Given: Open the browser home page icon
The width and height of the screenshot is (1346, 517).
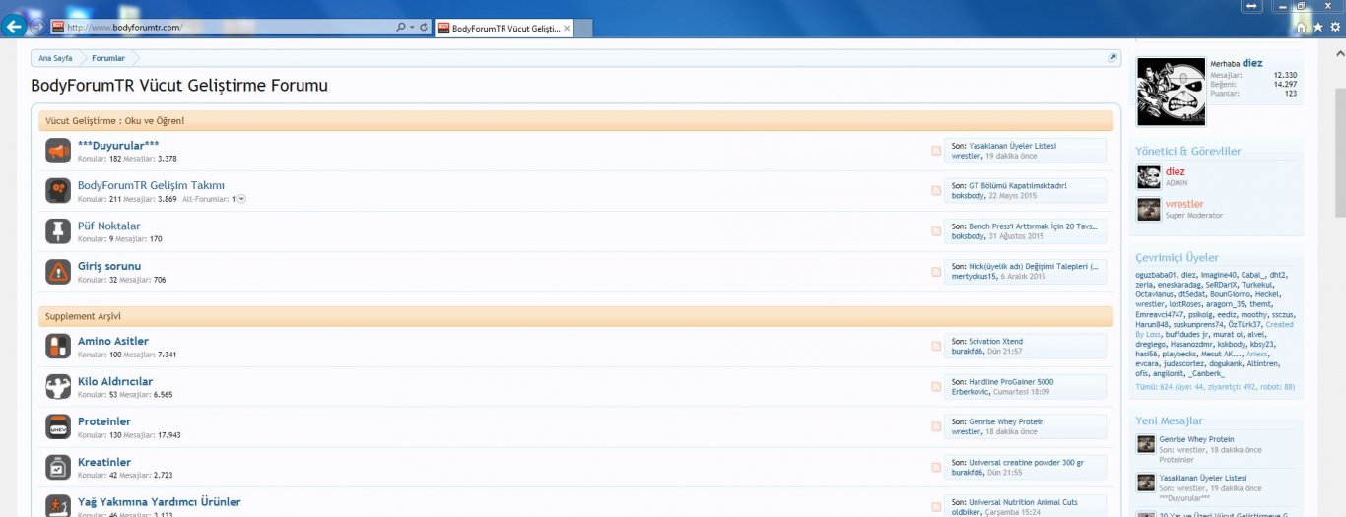Looking at the screenshot, I should pos(1302,27).
